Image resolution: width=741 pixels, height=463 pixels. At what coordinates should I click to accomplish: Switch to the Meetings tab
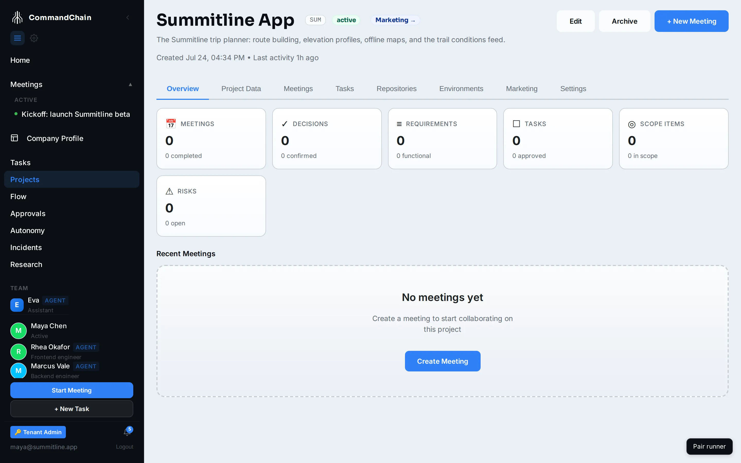(x=298, y=88)
